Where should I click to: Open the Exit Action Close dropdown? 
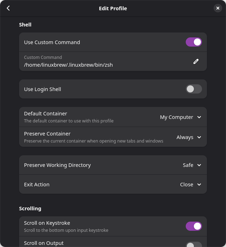pos(191,185)
